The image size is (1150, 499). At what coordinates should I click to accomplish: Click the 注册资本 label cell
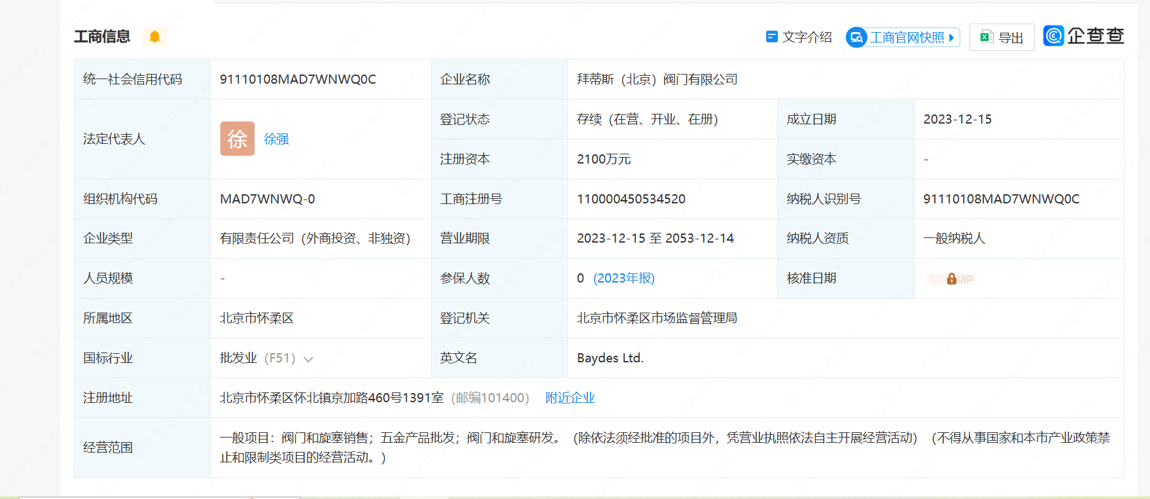pos(499,159)
